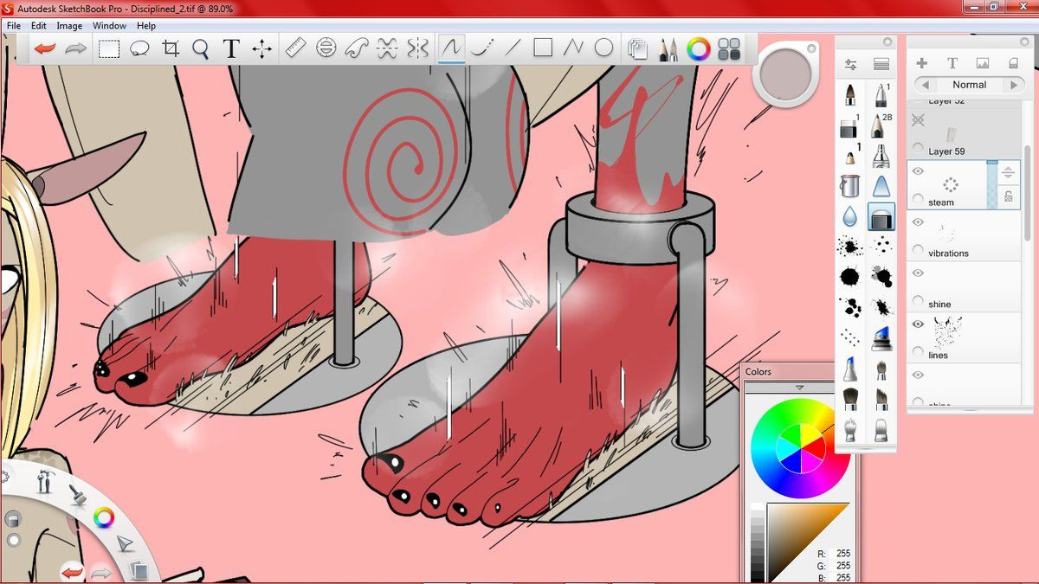1039x584 pixels.
Task: Click the vibrations layer's round marker
Action: pos(919,250)
